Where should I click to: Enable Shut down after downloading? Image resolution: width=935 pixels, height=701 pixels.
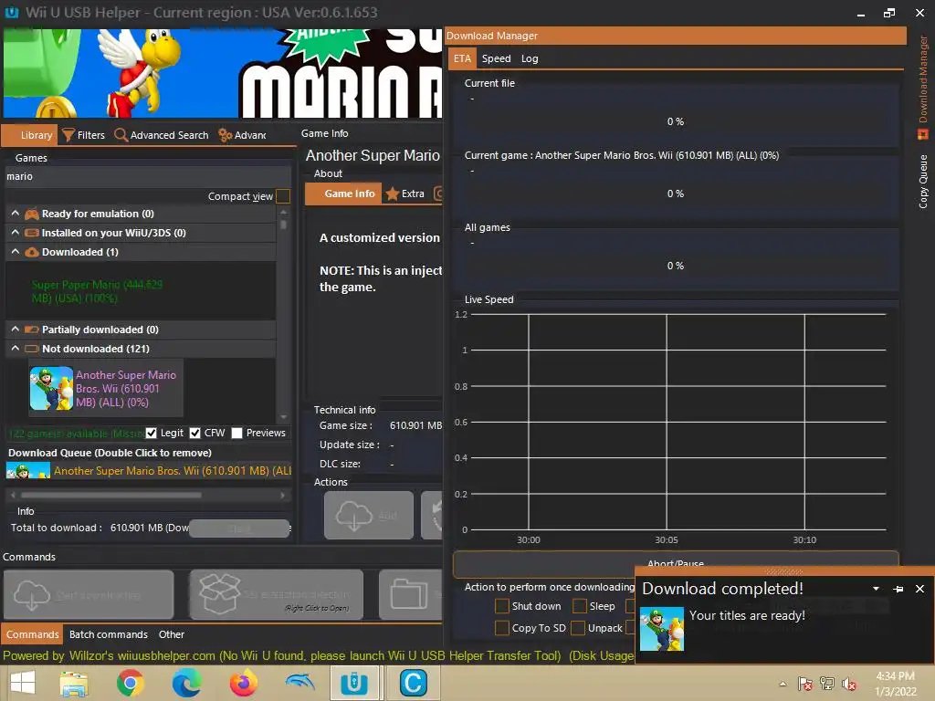pos(502,606)
